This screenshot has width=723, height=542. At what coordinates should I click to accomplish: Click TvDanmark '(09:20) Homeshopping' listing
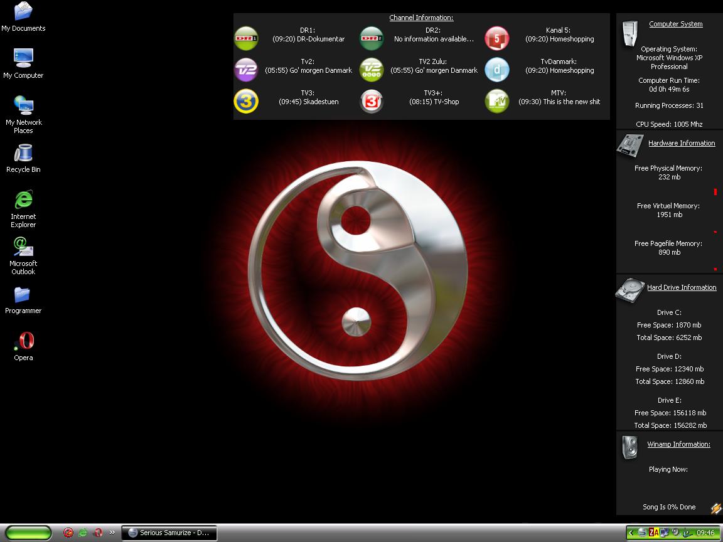(x=559, y=70)
